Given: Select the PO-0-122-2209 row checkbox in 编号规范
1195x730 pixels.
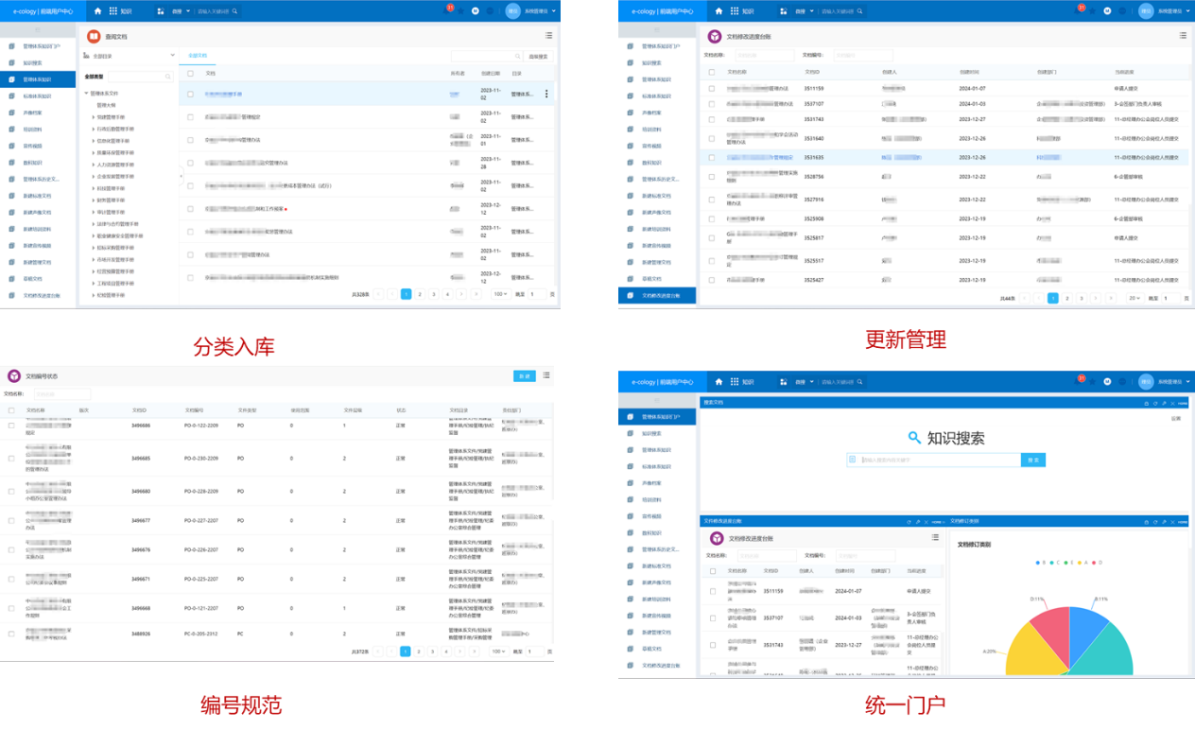Looking at the screenshot, I should pos(11,426).
